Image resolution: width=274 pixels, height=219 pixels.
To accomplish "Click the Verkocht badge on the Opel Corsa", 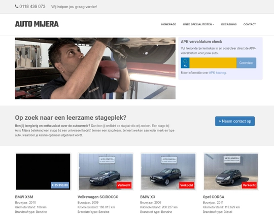I will point(249,185).
